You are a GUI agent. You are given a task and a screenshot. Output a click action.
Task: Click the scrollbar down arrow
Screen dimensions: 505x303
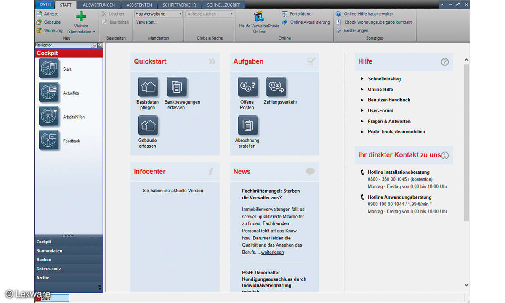click(466, 285)
